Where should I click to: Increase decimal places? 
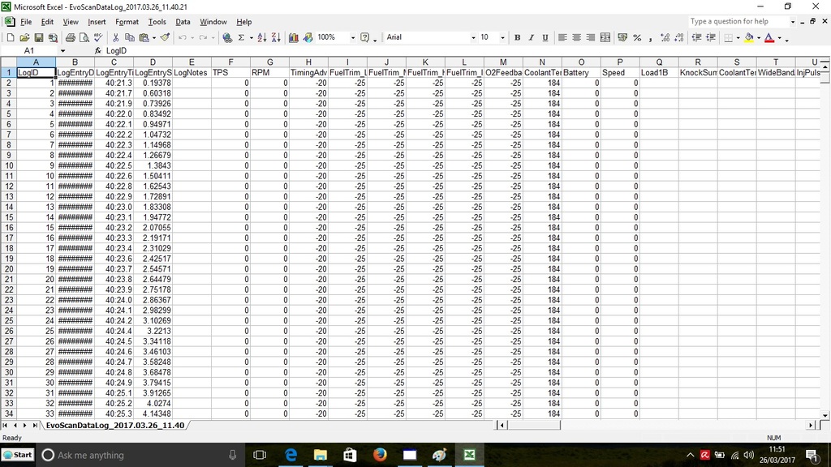665,37
